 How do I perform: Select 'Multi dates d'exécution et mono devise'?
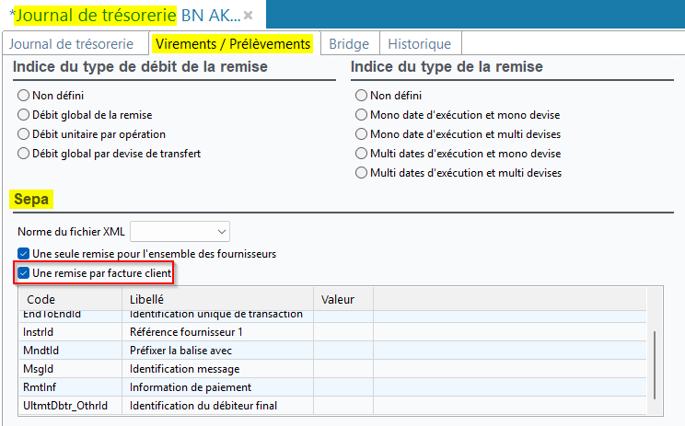click(362, 154)
